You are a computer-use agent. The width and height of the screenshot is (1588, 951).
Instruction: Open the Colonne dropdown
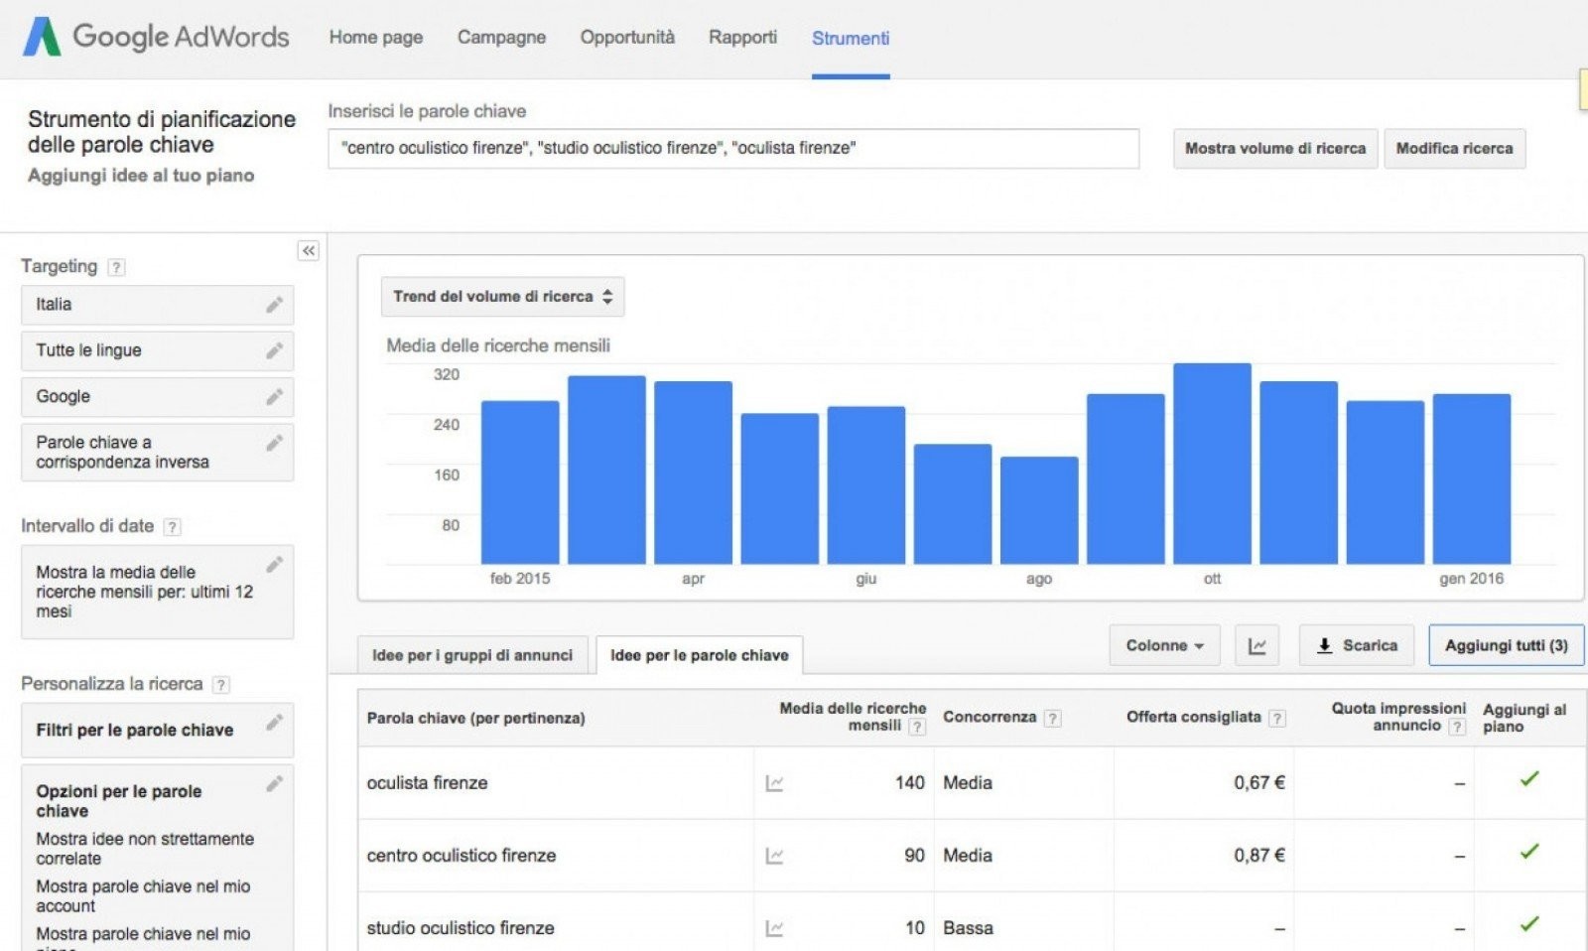[x=1164, y=645]
